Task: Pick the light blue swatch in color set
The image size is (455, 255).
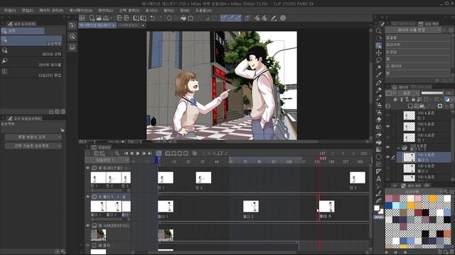Action: [396, 205]
